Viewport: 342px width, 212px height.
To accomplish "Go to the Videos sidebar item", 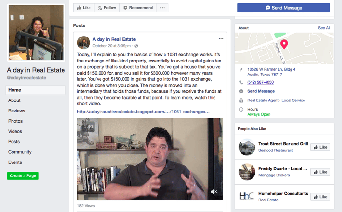I will coord(15,131).
